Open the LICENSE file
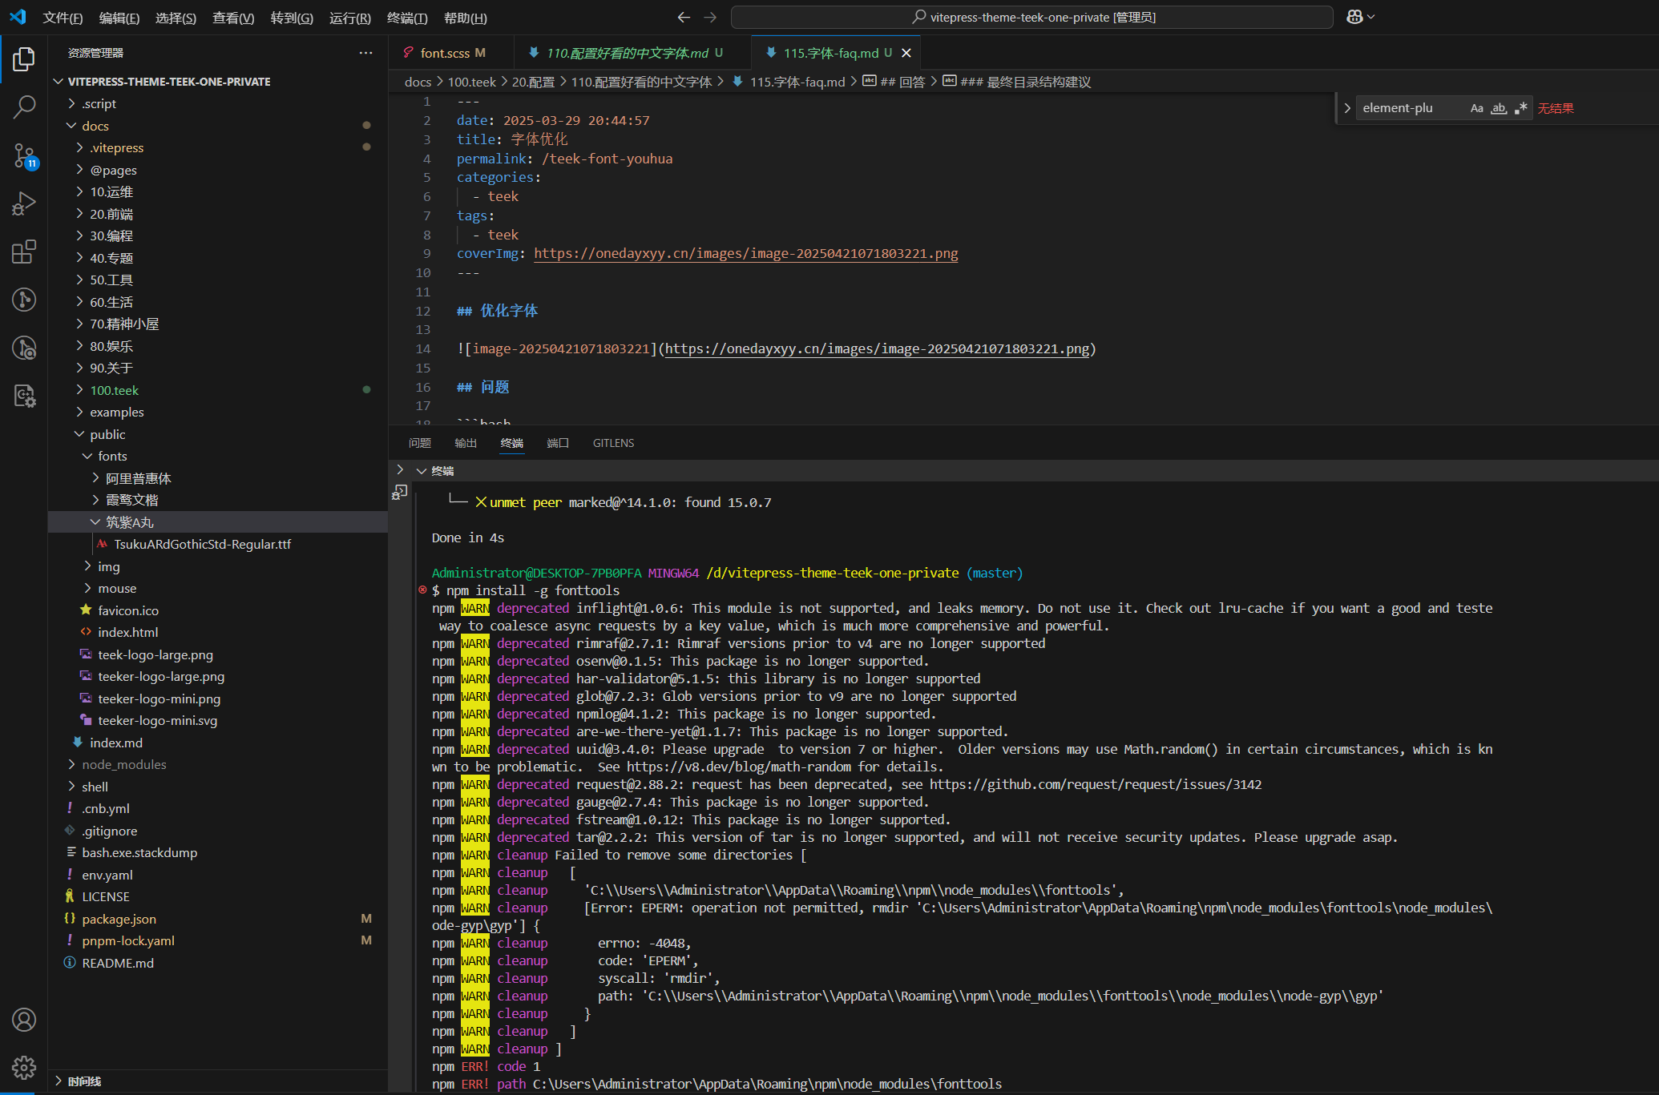This screenshot has width=1659, height=1095. [x=105, y=897]
